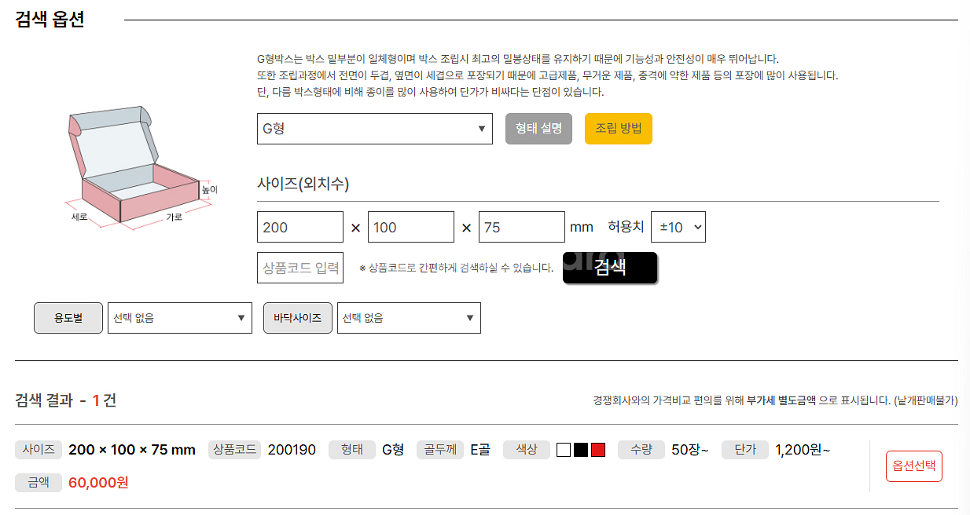Click the 용도별 button

click(x=68, y=318)
